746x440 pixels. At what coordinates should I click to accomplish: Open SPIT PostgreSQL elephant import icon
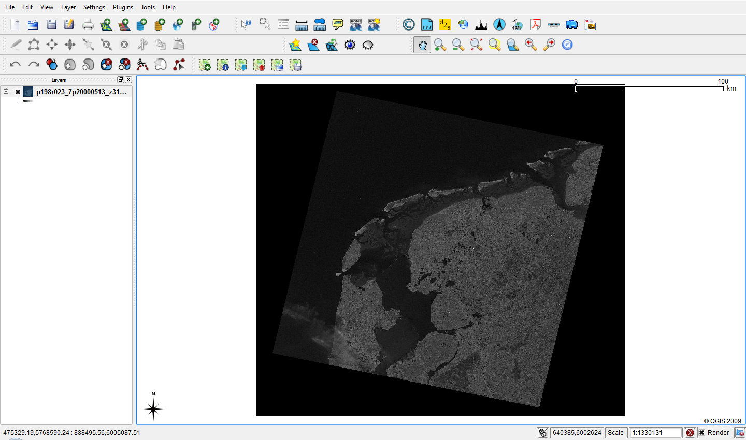coord(572,24)
